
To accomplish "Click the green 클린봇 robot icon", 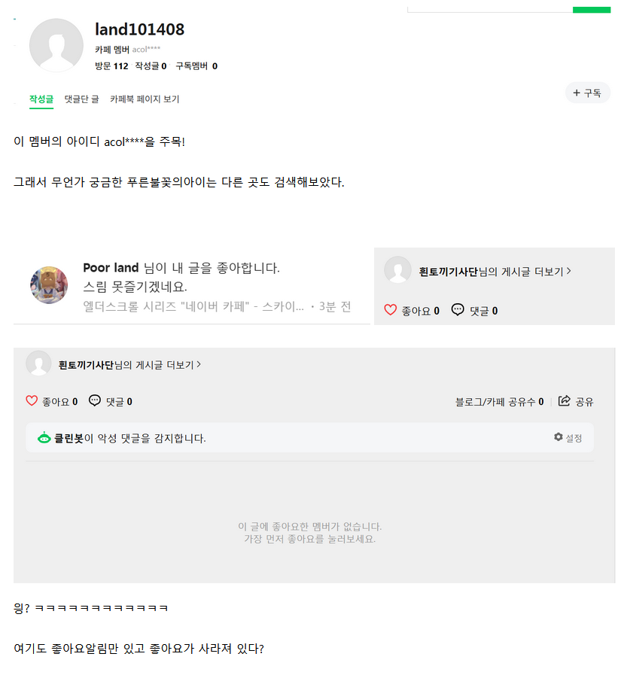I will tap(44, 438).
